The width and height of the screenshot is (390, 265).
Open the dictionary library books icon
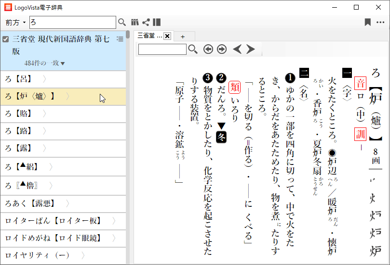click(135, 22)
